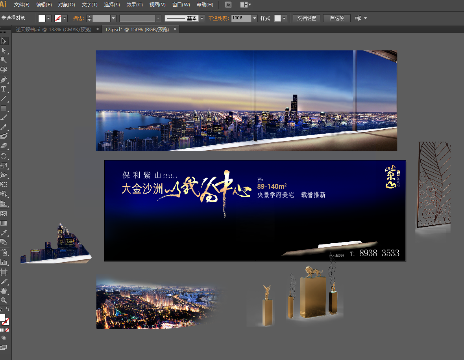
Task: Click the white fill swatch in control bar
Action: [x=42, y=19]
